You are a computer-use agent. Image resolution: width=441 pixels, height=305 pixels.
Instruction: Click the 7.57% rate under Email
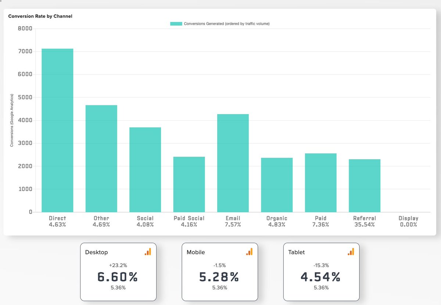(233, 224)
